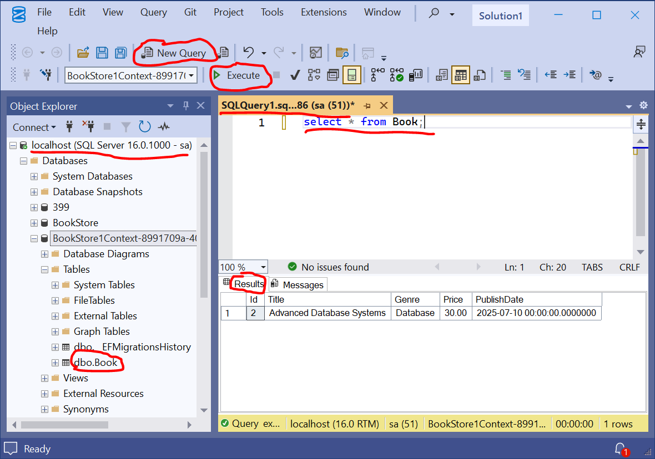Screen dimensions: 655x459
Task: Toggle Include Actual Execution Plan
Action: (377, 75)
